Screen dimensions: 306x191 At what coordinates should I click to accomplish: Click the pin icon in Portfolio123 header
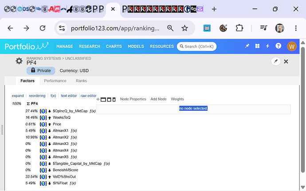[247, 46]
